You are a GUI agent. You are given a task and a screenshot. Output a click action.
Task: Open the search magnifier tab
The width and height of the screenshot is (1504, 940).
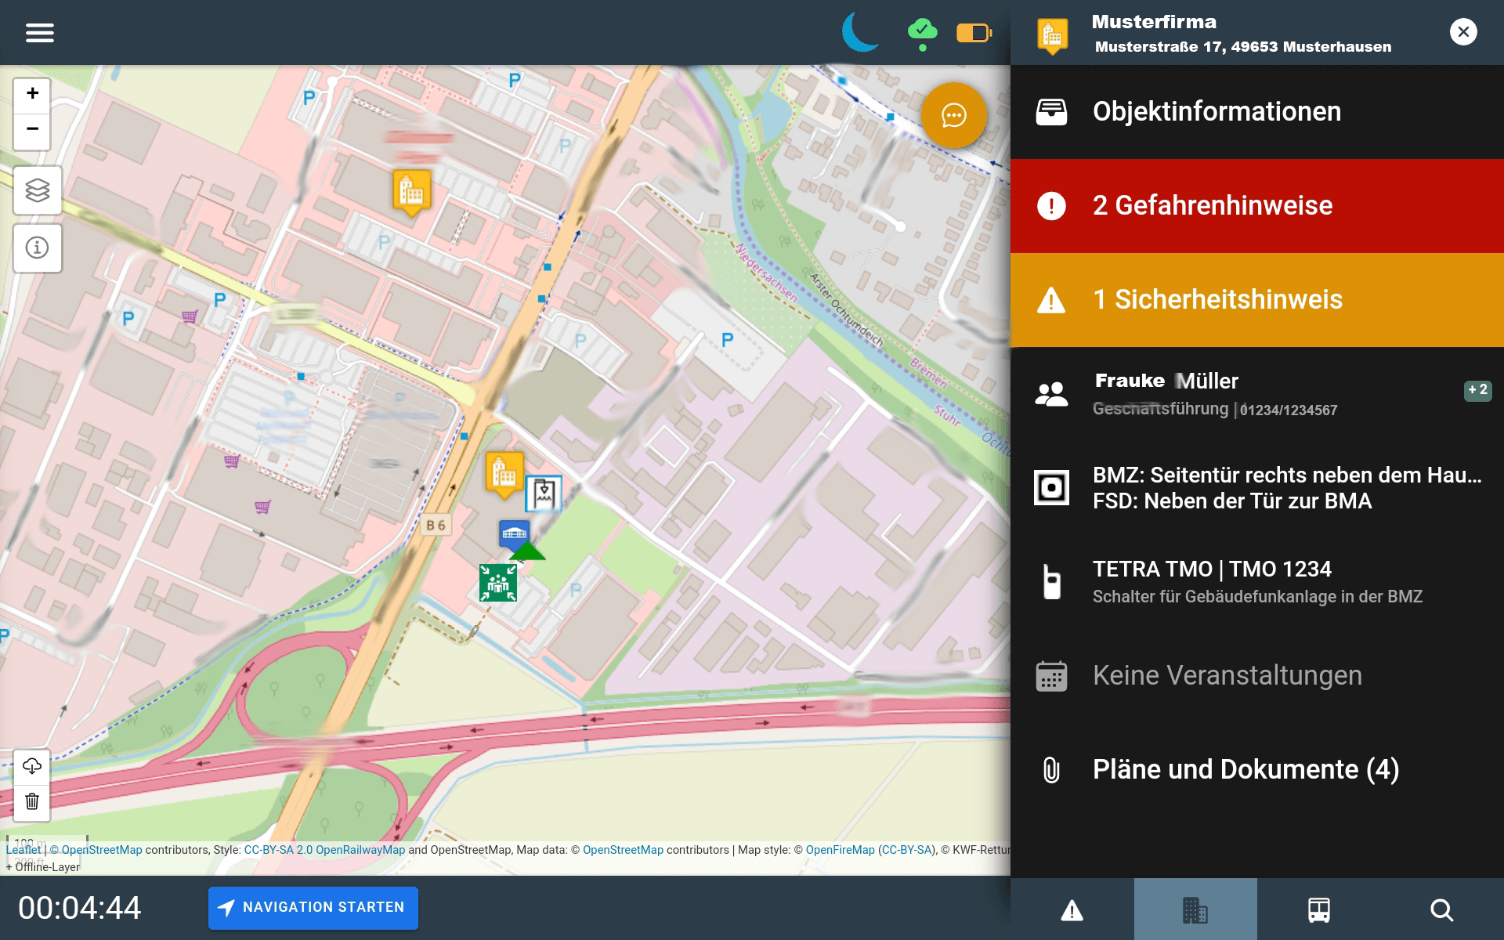click(1441, 909)
